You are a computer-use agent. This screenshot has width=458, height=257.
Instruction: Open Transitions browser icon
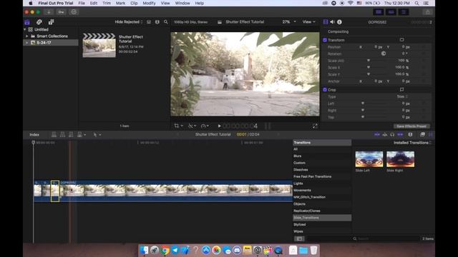point(431,134)
